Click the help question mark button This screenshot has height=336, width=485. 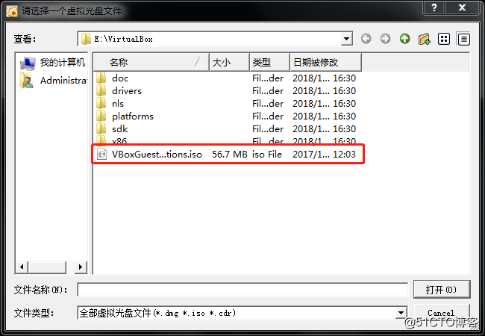coord(434,7)
